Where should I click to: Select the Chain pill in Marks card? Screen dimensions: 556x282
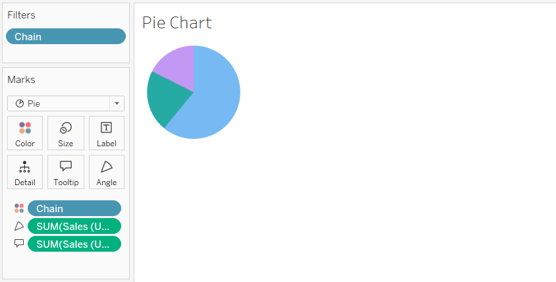click(74, 208)
